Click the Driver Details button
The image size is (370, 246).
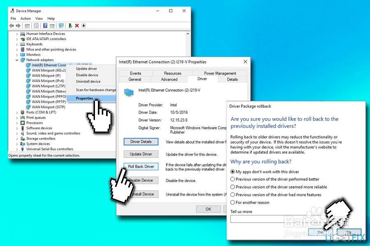tap(141, 141)
